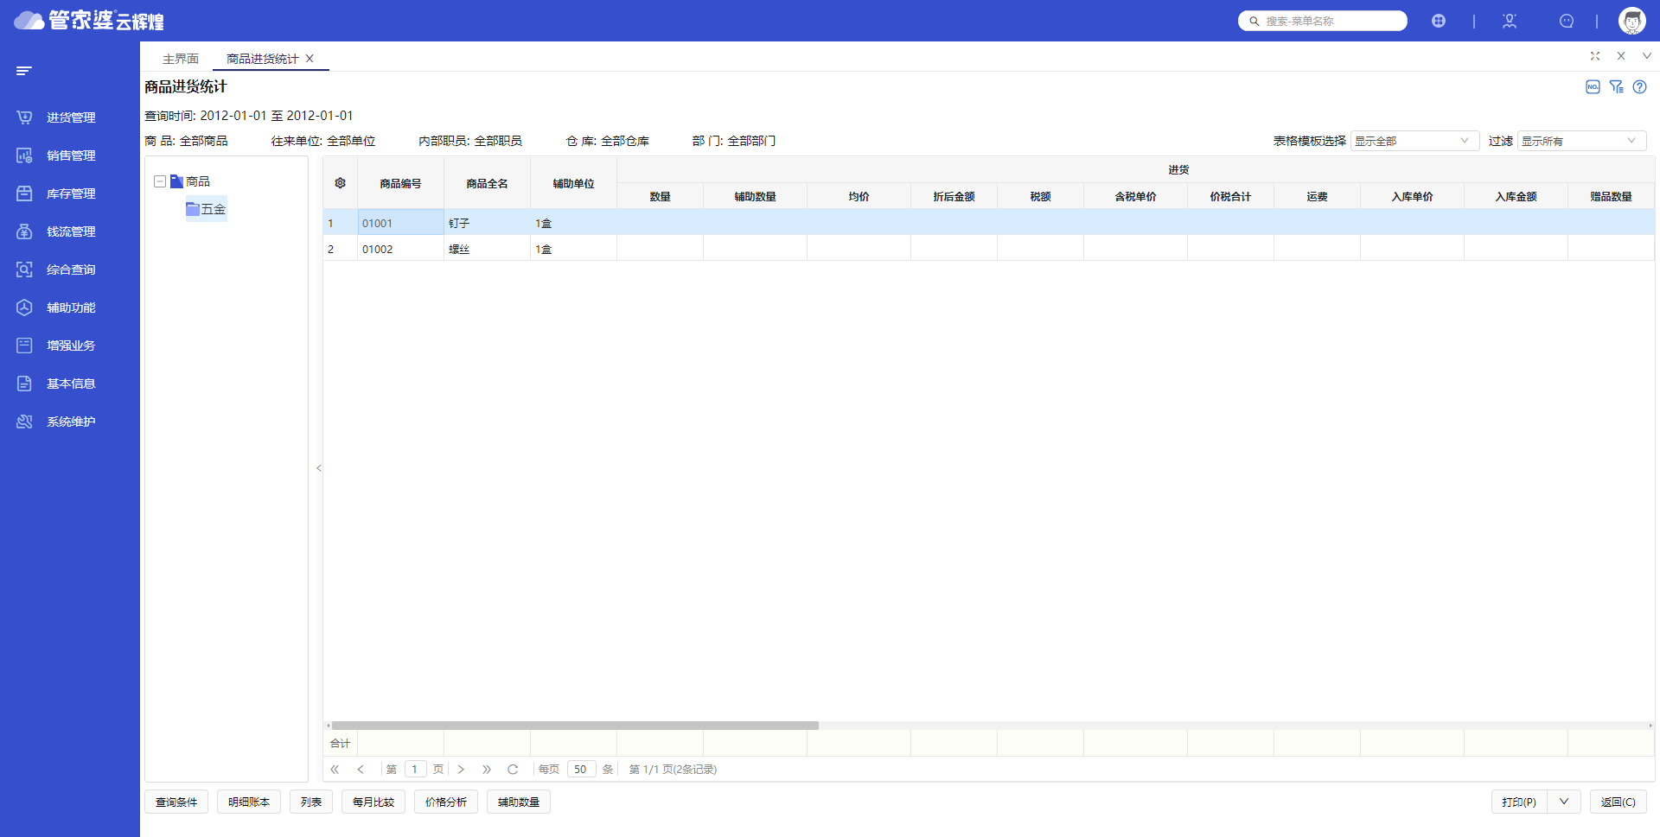Image resolution: width=1660 pixels, height=837 pixels.
Task: Click the 销售管理 chart icon
Action: click(x=24, y=155)
